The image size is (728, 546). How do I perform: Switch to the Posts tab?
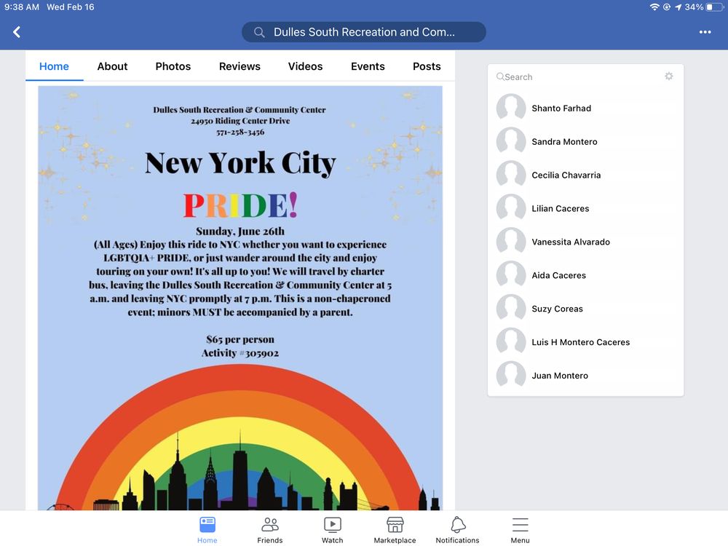427,66
